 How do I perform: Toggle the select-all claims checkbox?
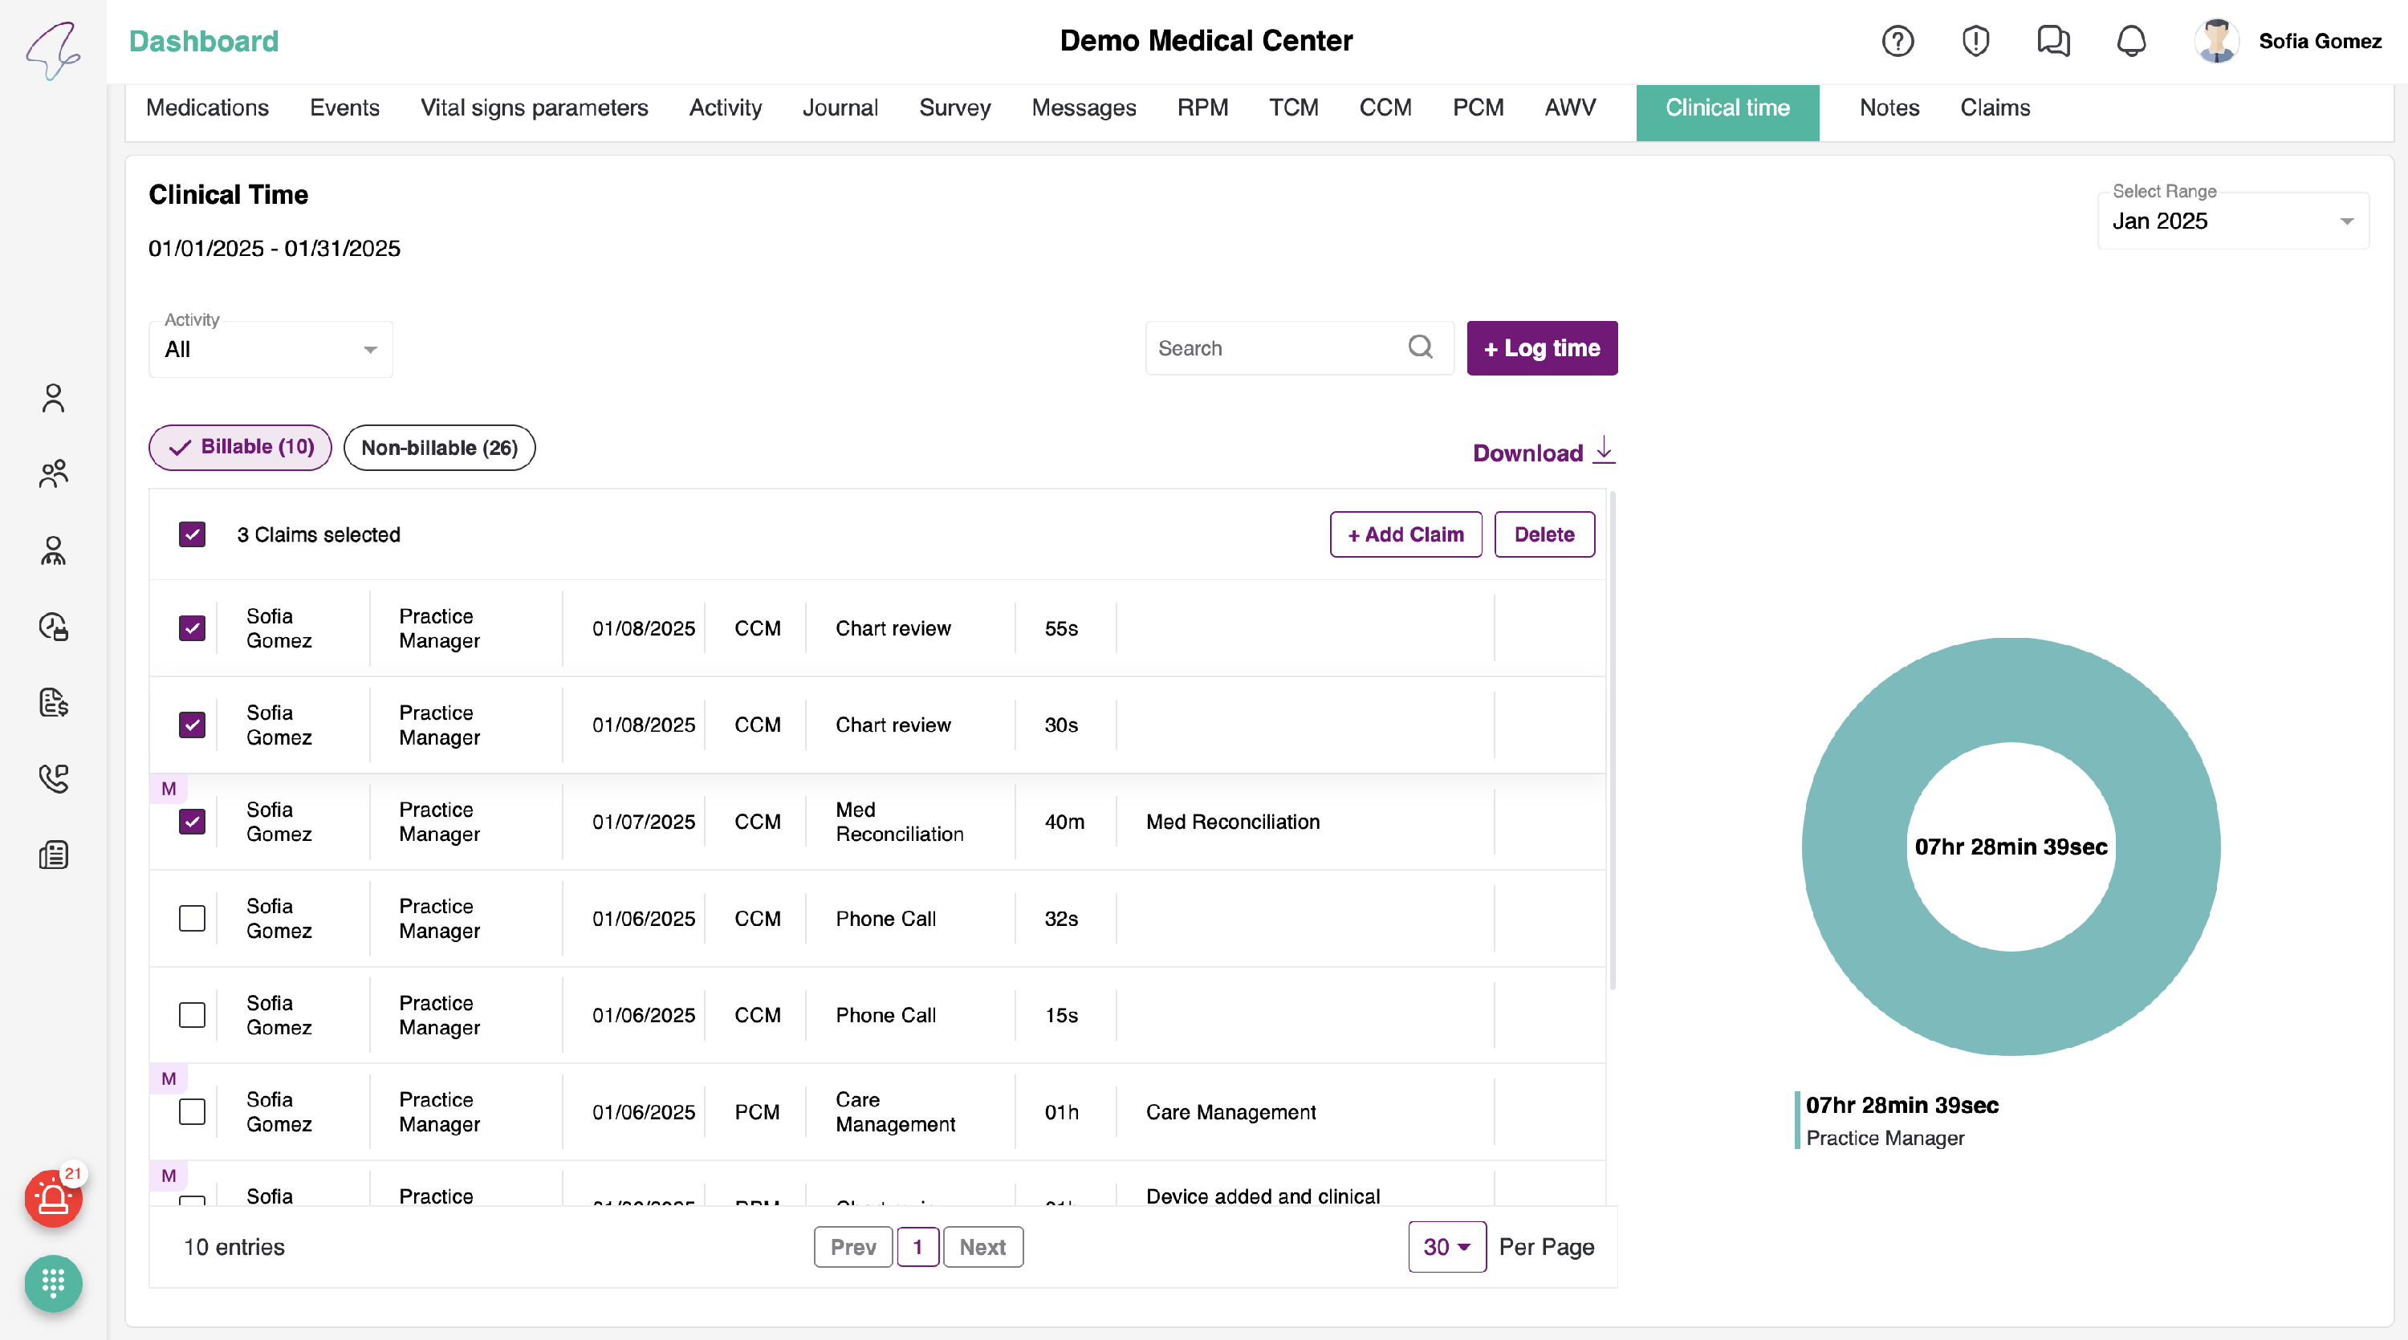(x=193, y=534)
